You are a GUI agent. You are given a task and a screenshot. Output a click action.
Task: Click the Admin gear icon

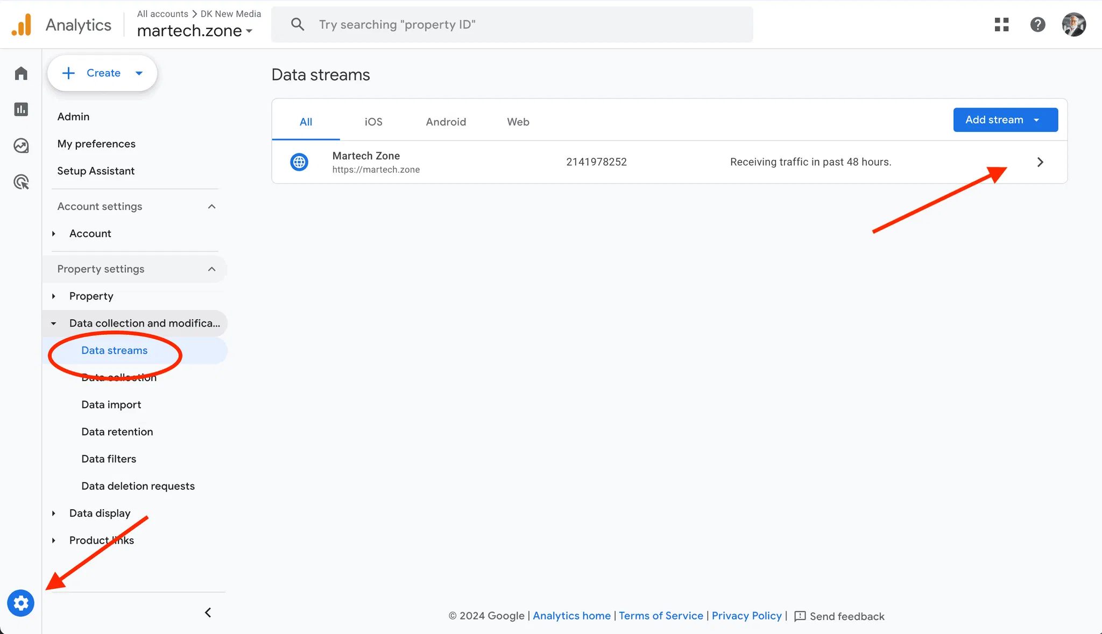point(21,603)
